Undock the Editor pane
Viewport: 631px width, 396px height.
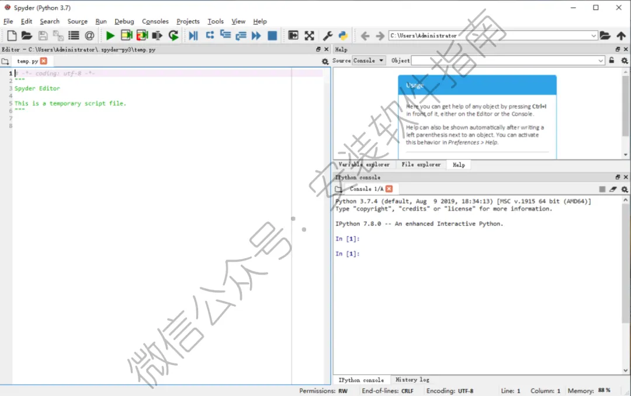click(318, 49)
